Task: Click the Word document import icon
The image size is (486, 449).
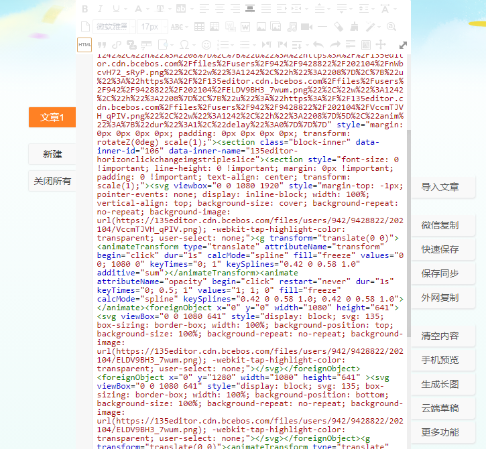Action: pos(245,27)
